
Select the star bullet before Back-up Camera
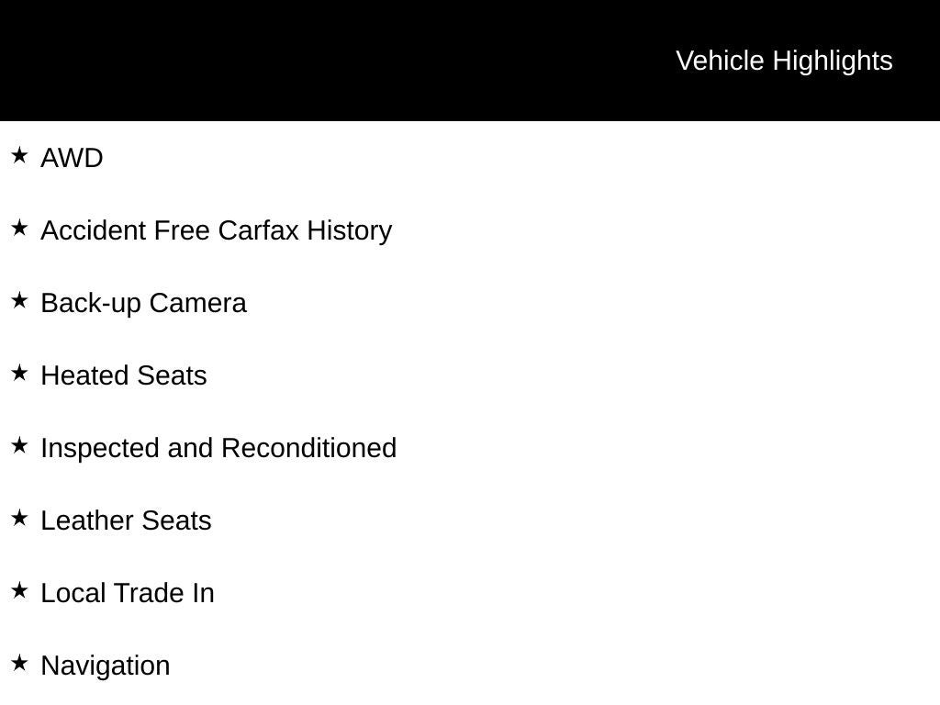pos(19,301)
